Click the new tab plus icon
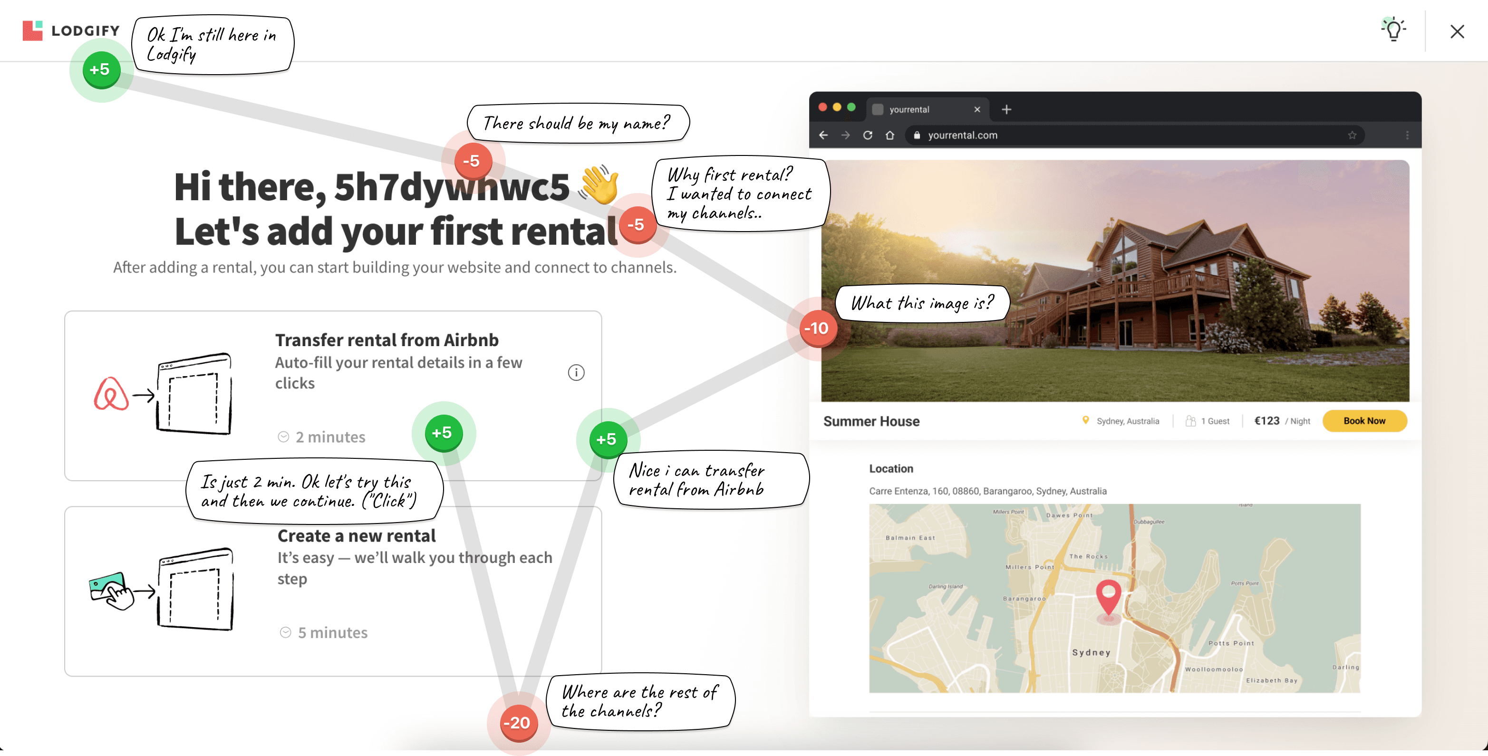The height and width of the screenshot is (756, 1488). point(1006,109)
